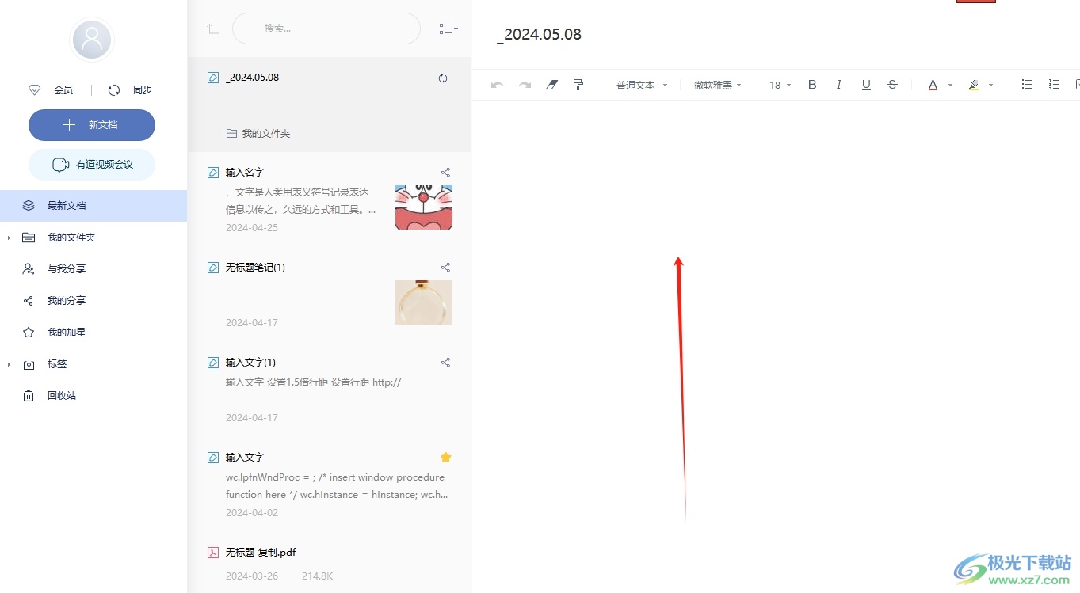
Task: Open the 输入文字(1) note
Action: [330, 390]
